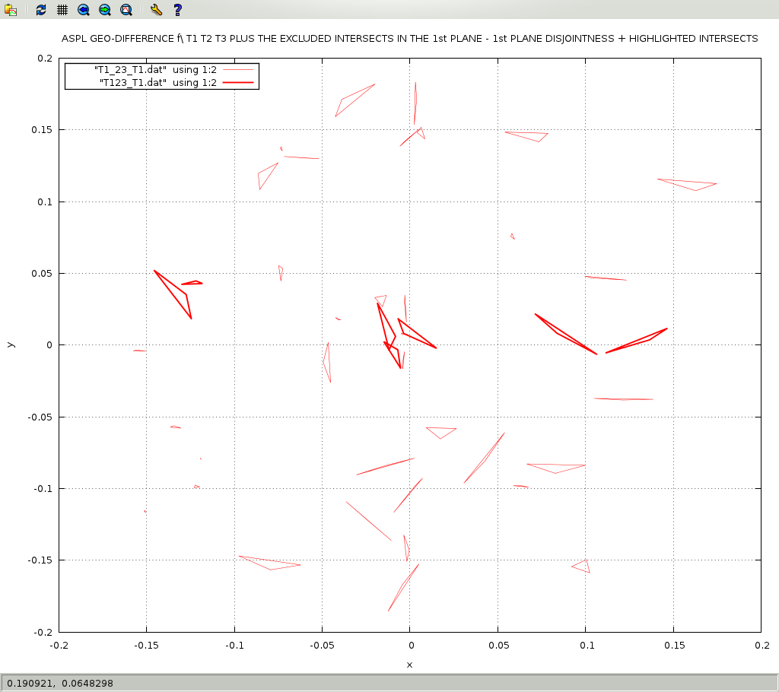The height and width of the screenshot is (692, 779).
Task: Click the -0.15 tick label on the y-axis
Action: point(40,560)
